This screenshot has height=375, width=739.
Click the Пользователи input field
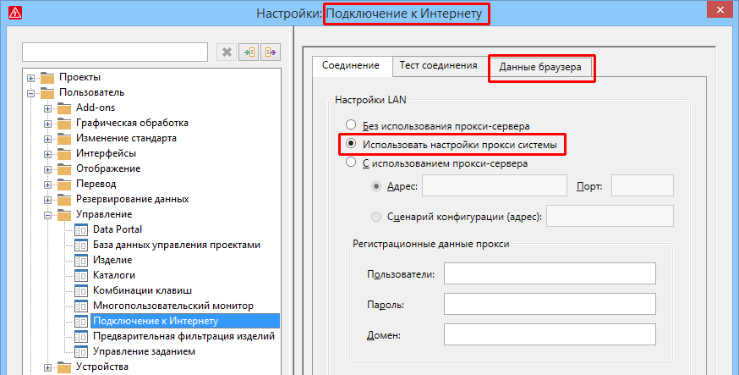pos(550,274)
